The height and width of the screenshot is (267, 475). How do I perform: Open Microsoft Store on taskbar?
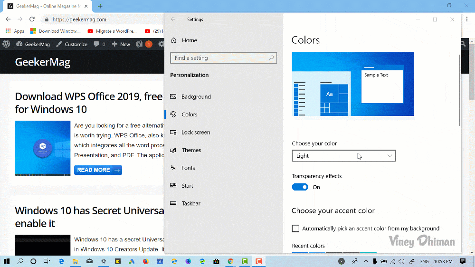click(x=216, y=261)
